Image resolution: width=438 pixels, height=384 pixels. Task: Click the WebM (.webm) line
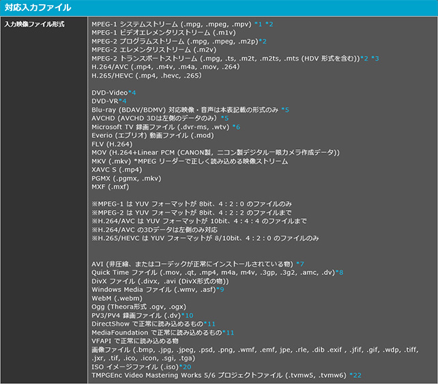117,298
